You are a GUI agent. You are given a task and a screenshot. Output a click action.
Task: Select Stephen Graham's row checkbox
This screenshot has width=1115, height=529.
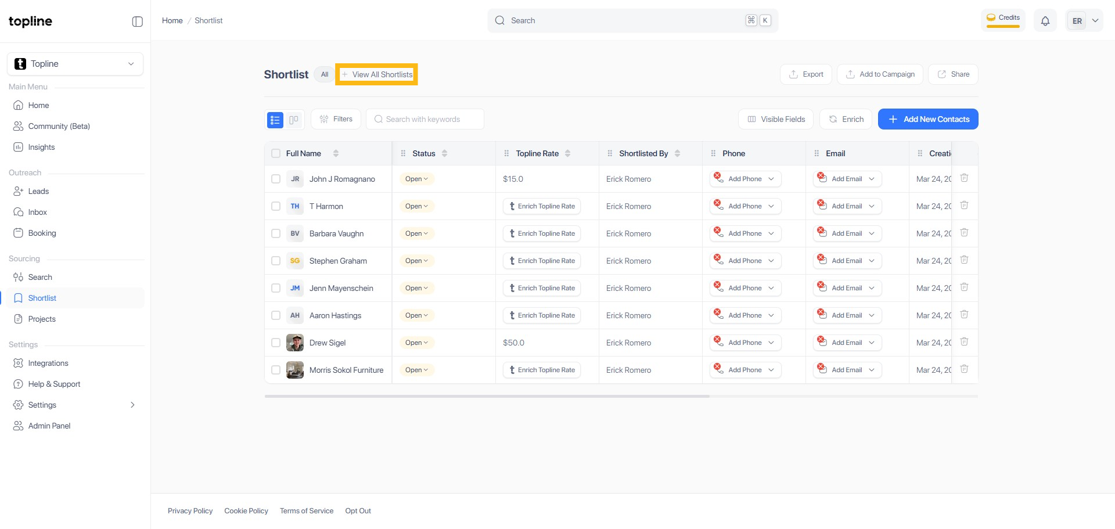276,261
